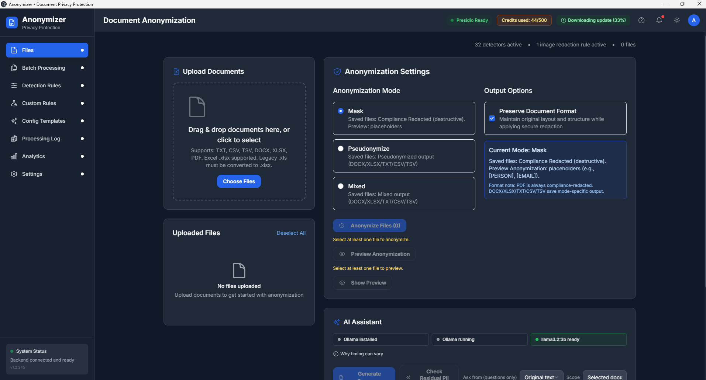Click the eye icon on Preview Anonymization
Screen dimensions: 706x380
pyautogui.click(x=342, y=254)
